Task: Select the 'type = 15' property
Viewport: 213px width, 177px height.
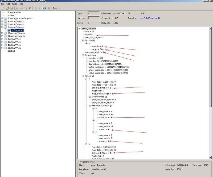Action: (89, 32)
